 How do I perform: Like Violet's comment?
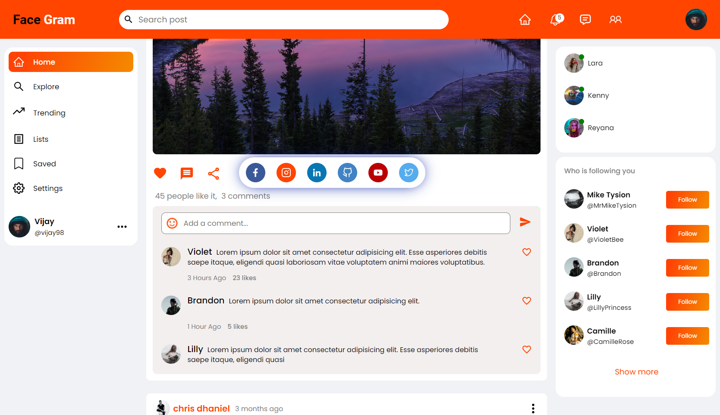point(527,252)
